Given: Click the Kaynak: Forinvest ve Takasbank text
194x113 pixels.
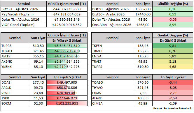Looking at the screenshot, I should coord(172,108).
